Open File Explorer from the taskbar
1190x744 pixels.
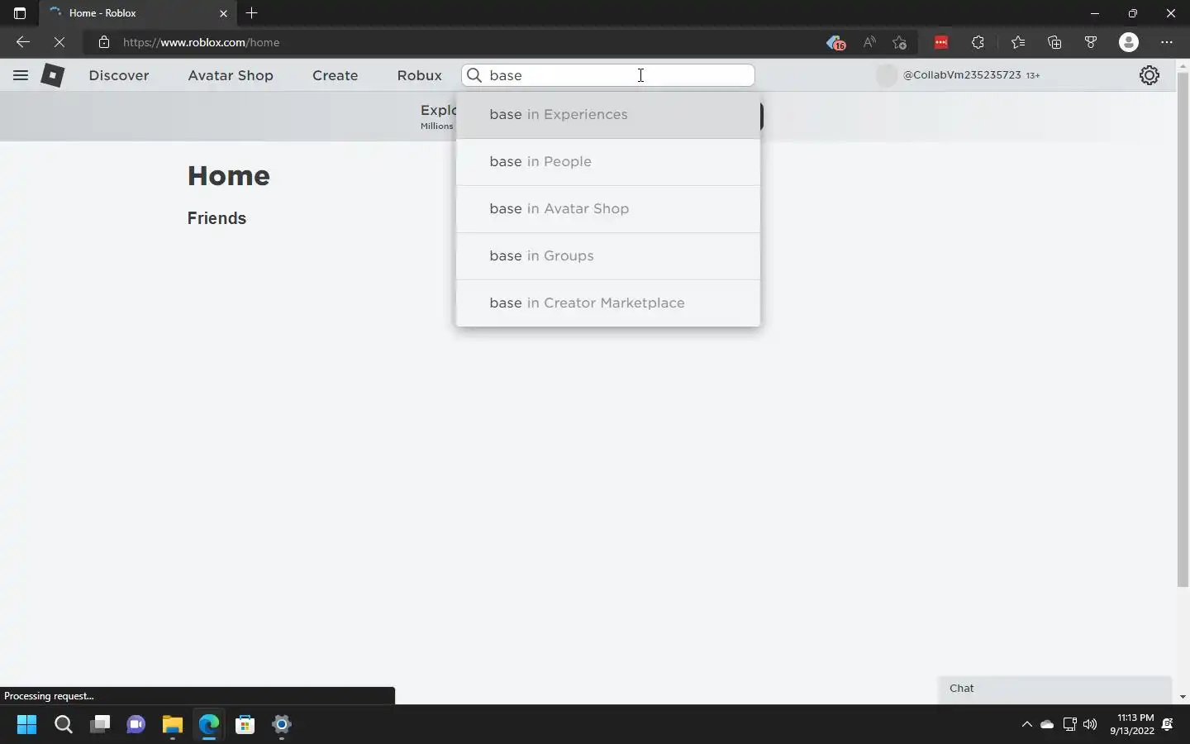pyautogui.click(x=172, y=725)
